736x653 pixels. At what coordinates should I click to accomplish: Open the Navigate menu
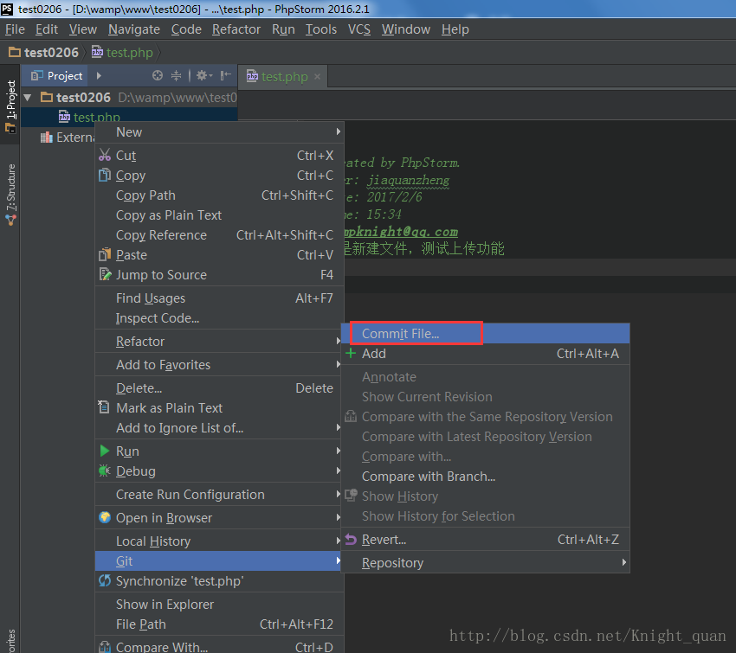pyautogui.click(x=134, y=29)
